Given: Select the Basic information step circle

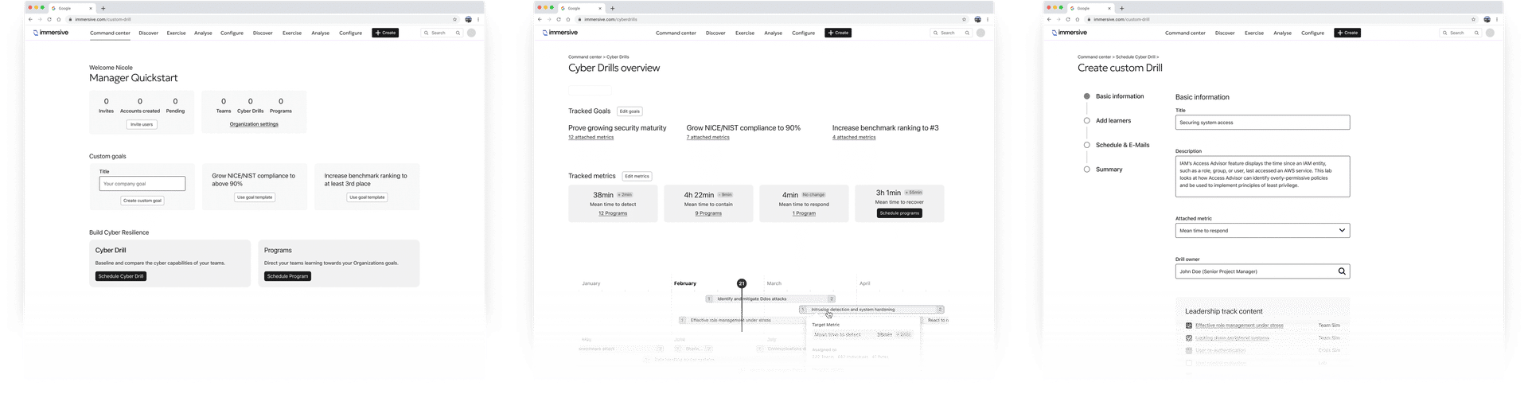Looking at the screenshot, I should [x=1086, y=96].
